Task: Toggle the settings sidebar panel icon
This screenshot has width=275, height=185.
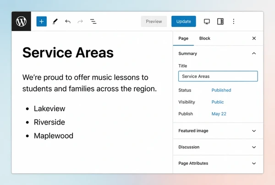Action: click(220, 22)
